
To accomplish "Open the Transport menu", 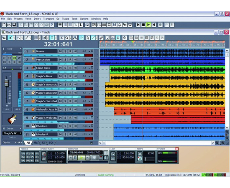I will (49, 19).
